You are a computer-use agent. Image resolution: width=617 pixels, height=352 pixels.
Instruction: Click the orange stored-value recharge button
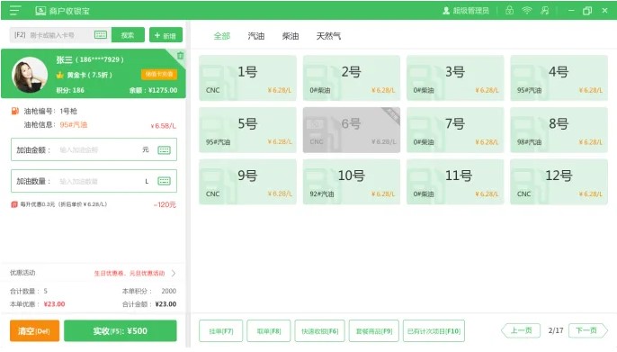point(159,74)
